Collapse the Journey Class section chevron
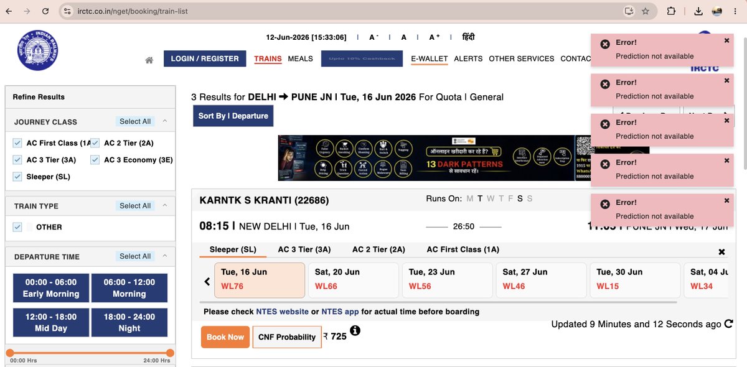 [165, 121]
